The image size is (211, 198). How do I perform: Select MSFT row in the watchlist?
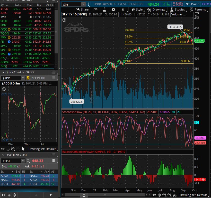27,54
